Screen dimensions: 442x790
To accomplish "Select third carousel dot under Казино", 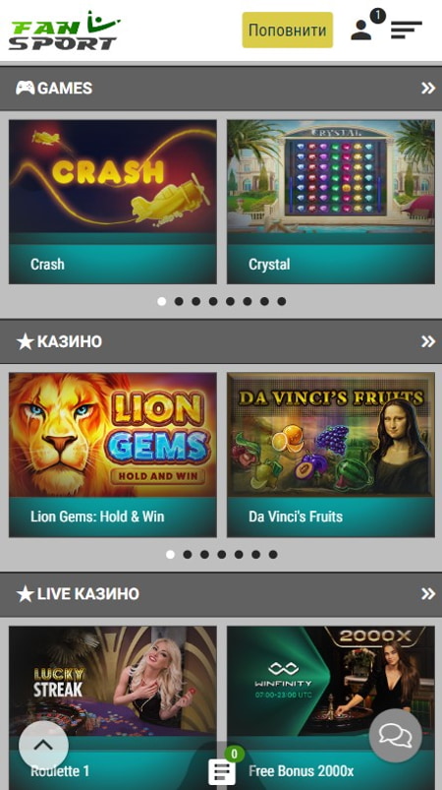I will pos(204,554).
